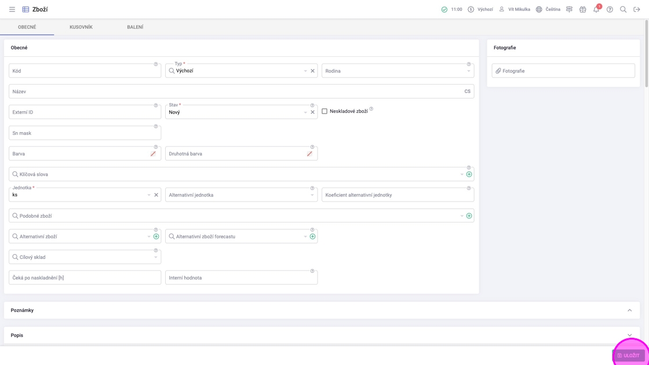Open the help question mark icon

(x=610, y=9)
